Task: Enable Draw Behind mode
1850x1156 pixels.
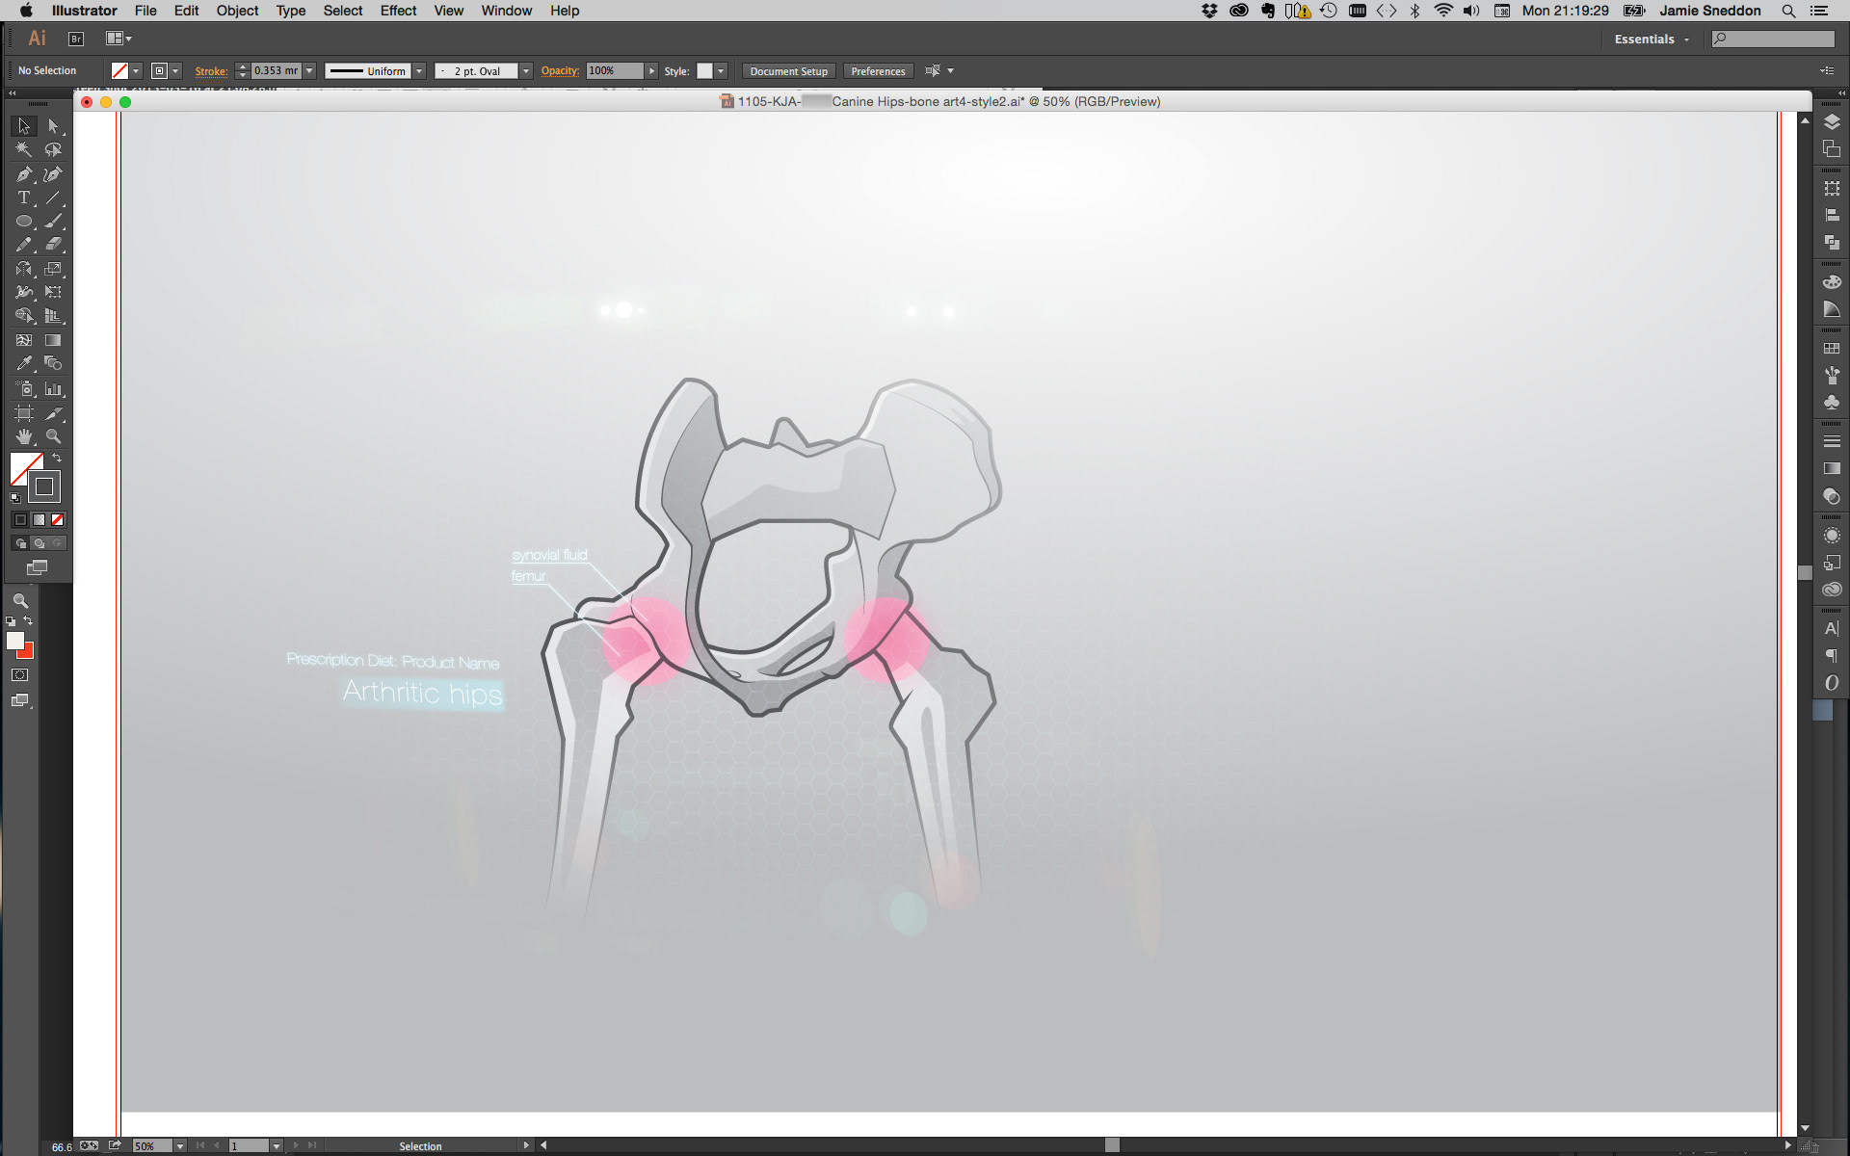Action: [39, 543]
